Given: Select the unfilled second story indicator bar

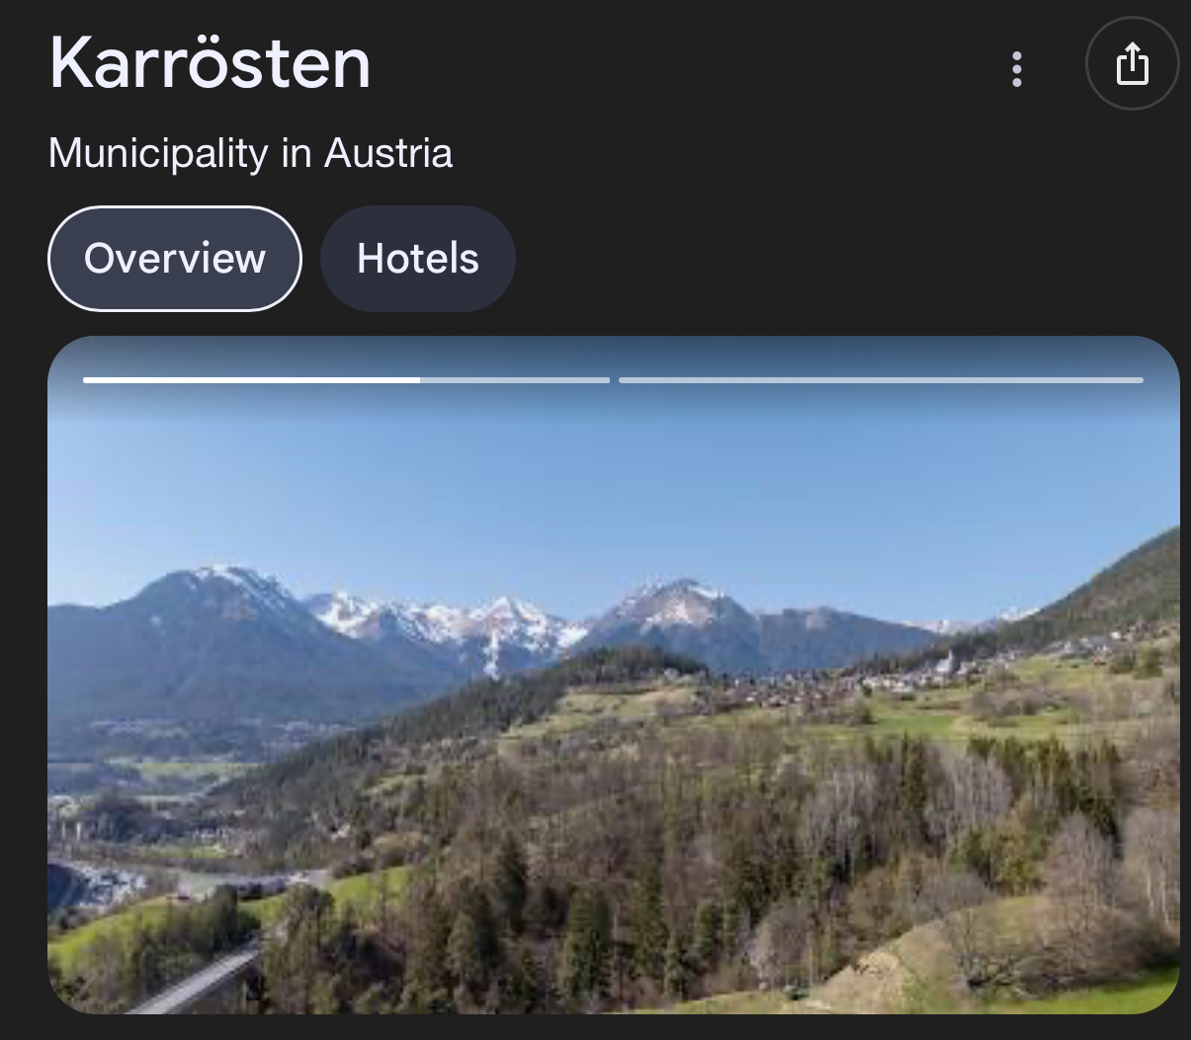Looking at the screenshot, I should [881, 379].
